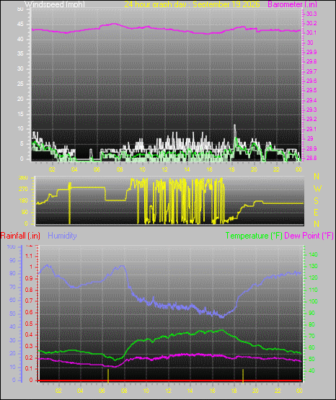The height and width of the screenshot is (400, 336).
Task: Click the N label at top of wind direction scale
Action: 317,177
